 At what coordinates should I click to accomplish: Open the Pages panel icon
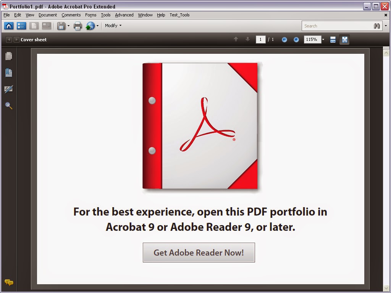point(9,56)
